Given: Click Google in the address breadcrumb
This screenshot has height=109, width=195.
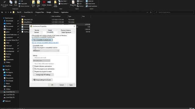Looking at the screenshot, I should click(x=49, y=12).
